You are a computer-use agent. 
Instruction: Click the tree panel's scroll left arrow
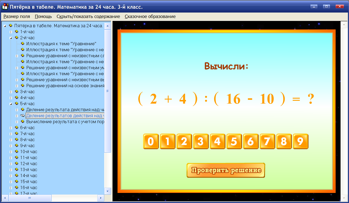tap(5, 198)
